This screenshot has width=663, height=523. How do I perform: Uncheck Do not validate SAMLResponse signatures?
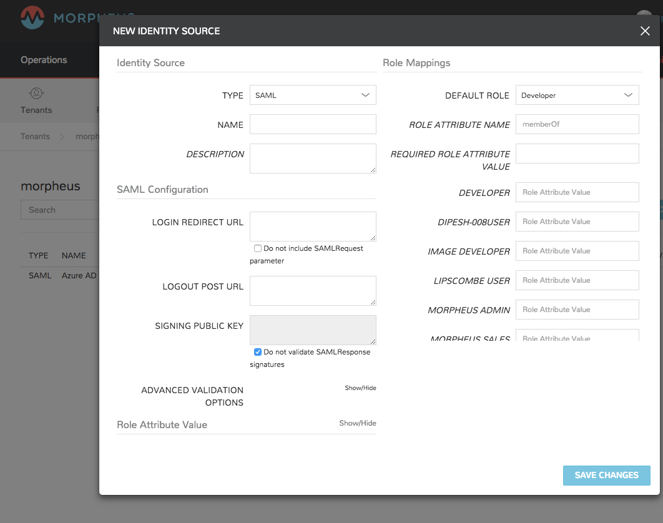point(257,352)
